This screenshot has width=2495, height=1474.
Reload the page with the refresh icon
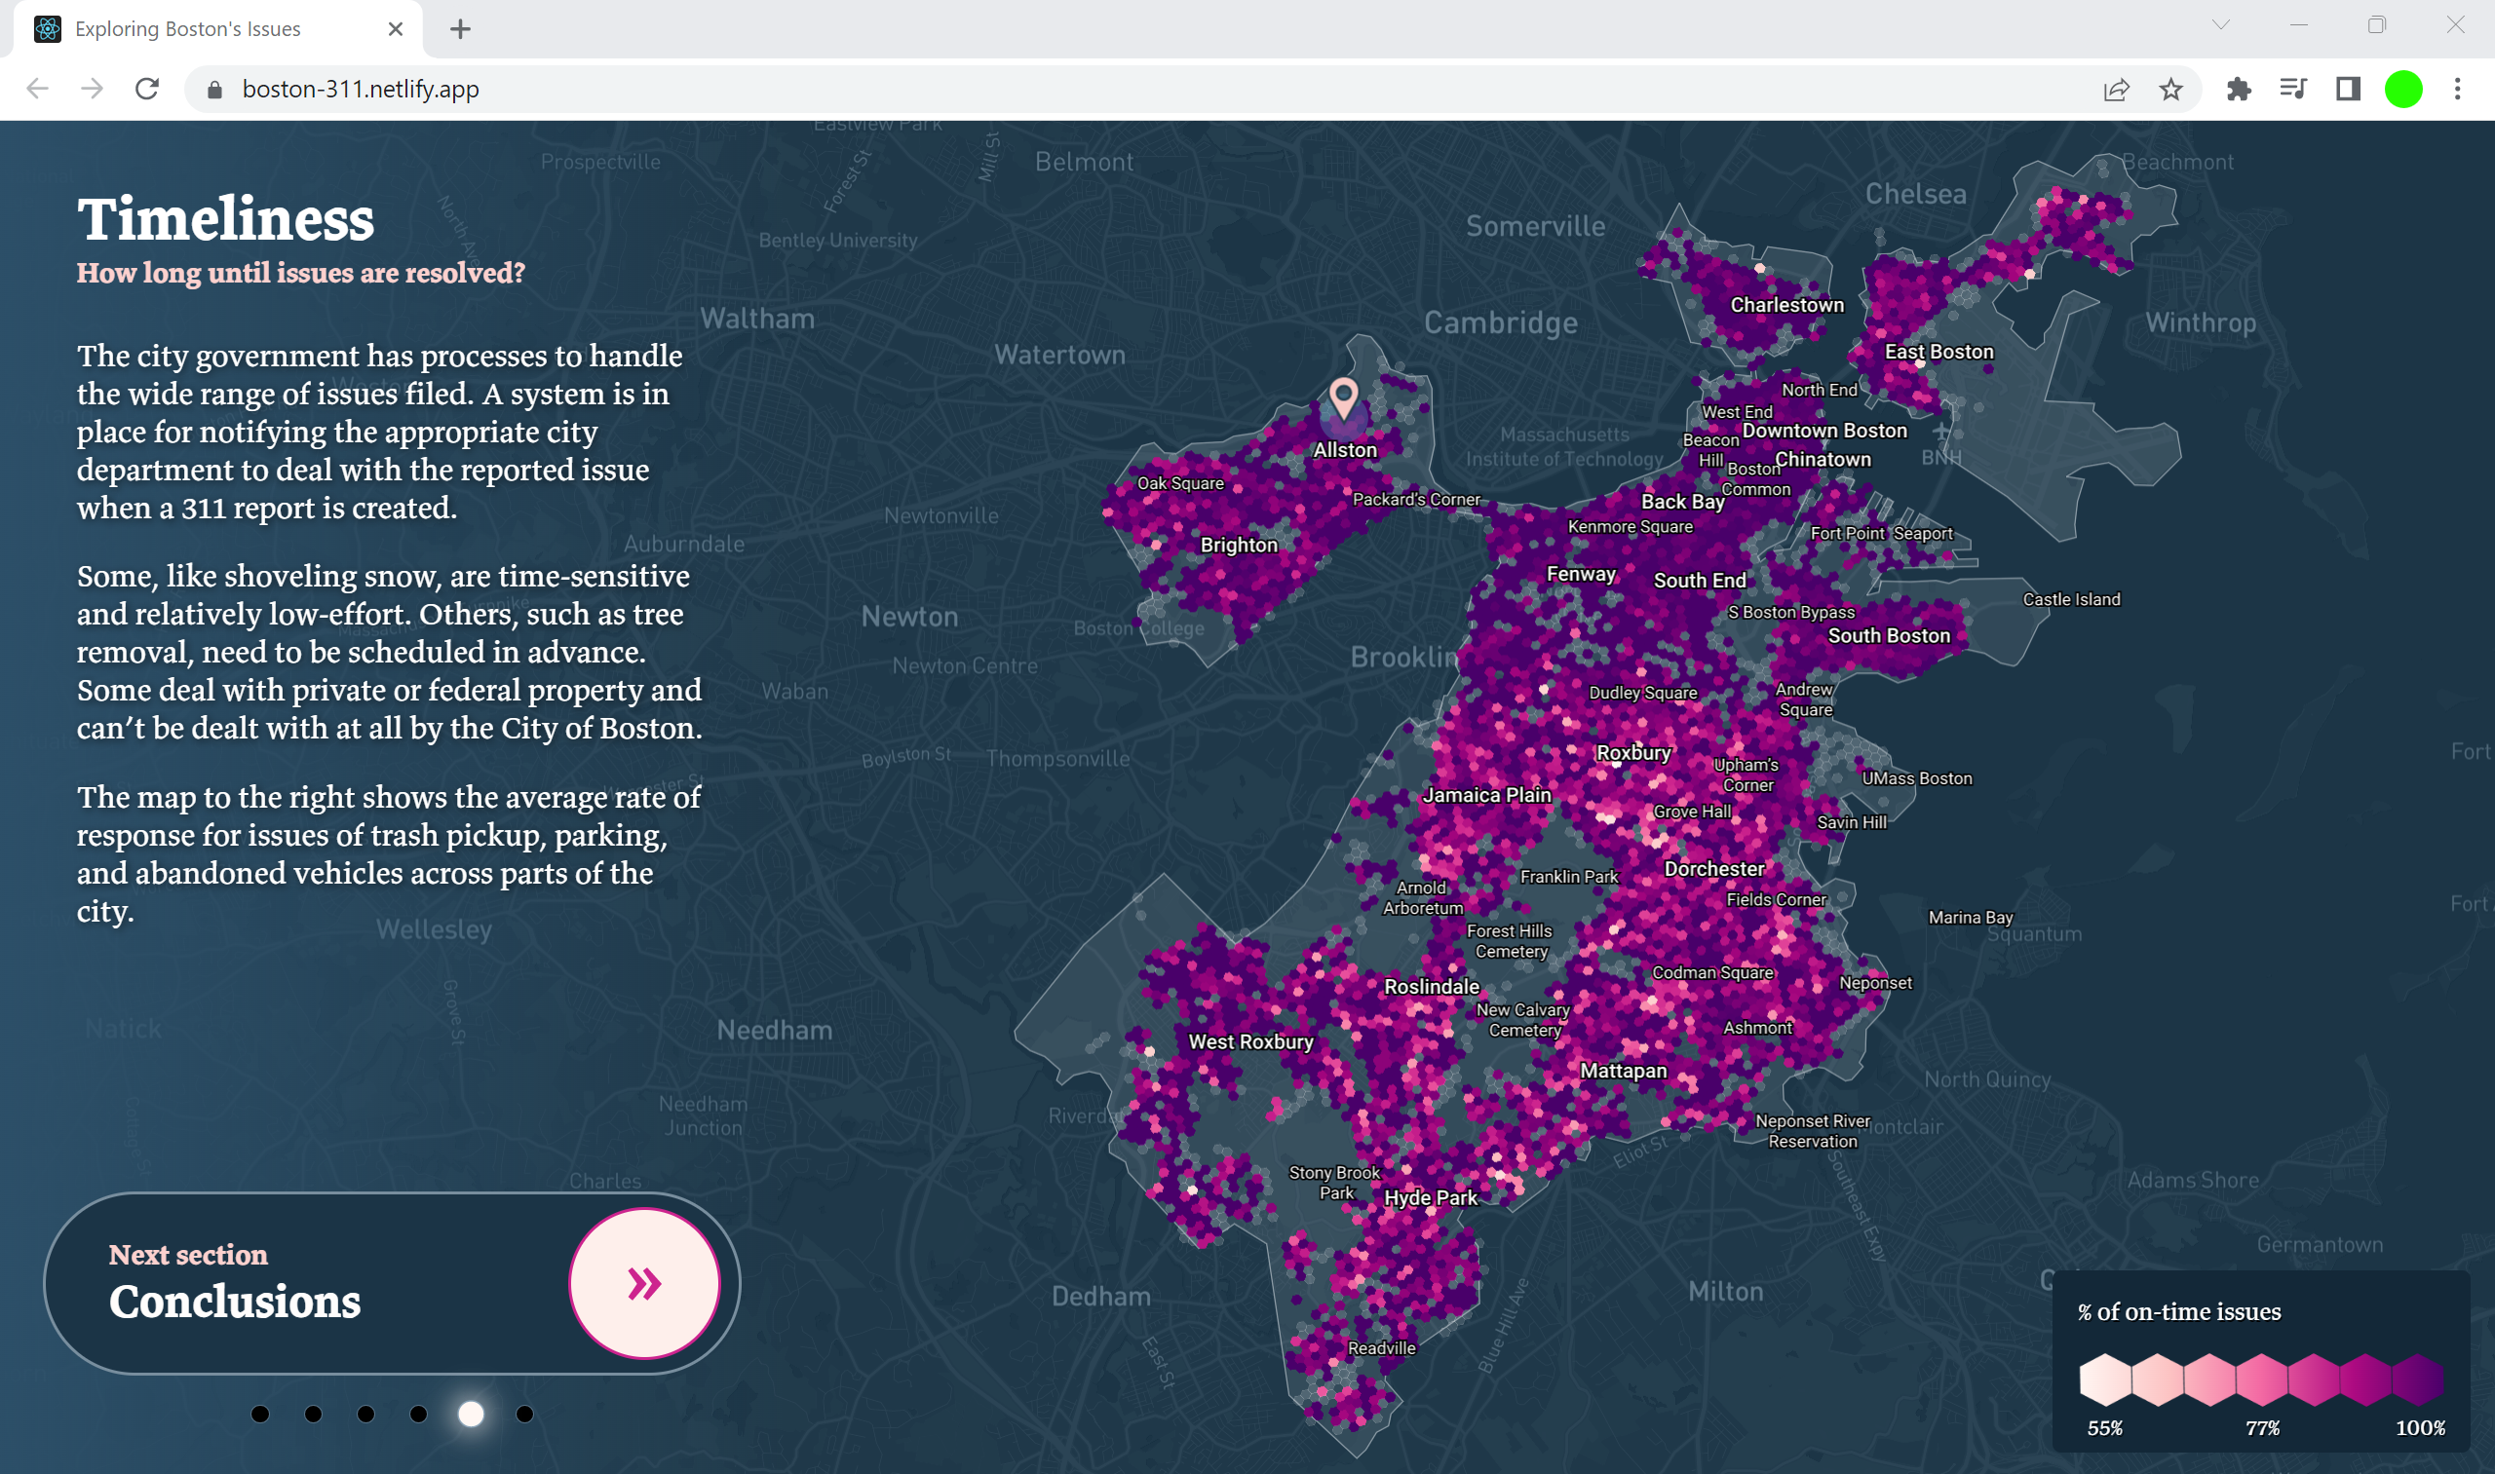tap(147, 90)
